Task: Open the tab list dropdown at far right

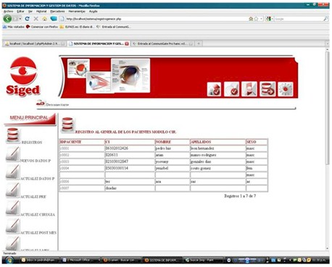Action: [x=328, y=43]
